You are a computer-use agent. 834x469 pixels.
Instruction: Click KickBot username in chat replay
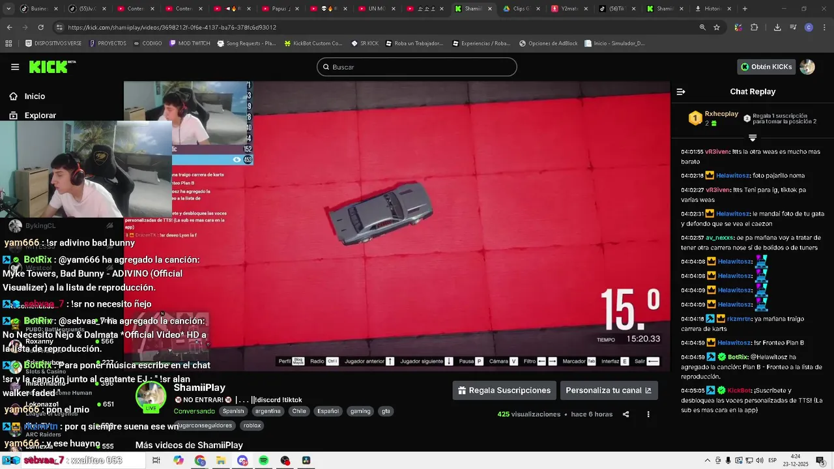(740, 391)
